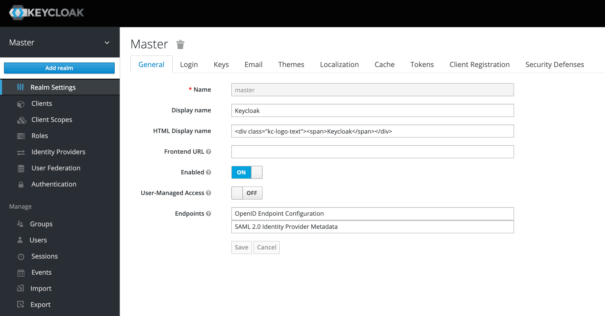Click the Cancel button

(266, 247)
